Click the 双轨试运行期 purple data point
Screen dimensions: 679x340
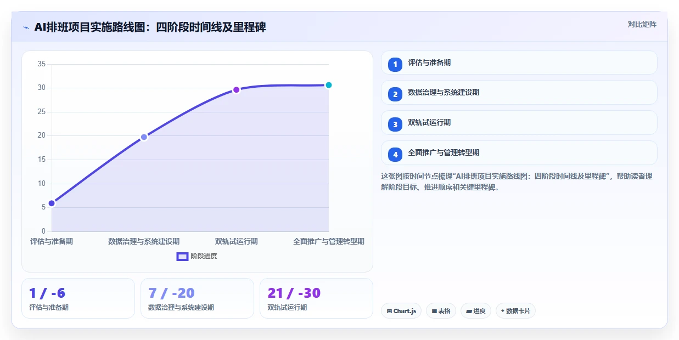pos(236,90)
